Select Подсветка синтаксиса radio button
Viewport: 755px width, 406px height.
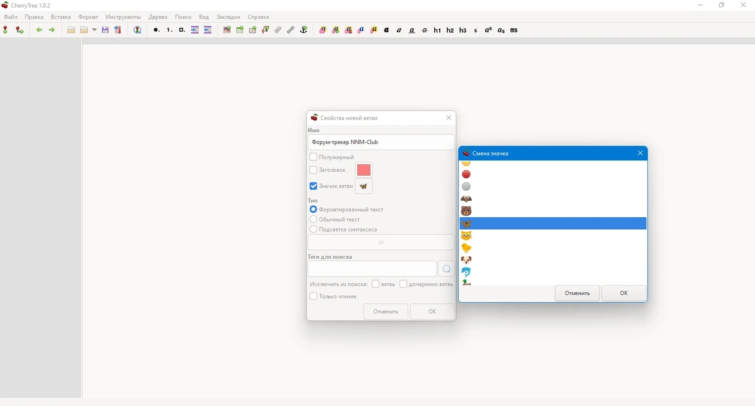pyautogui.click(x=313, y=229)
